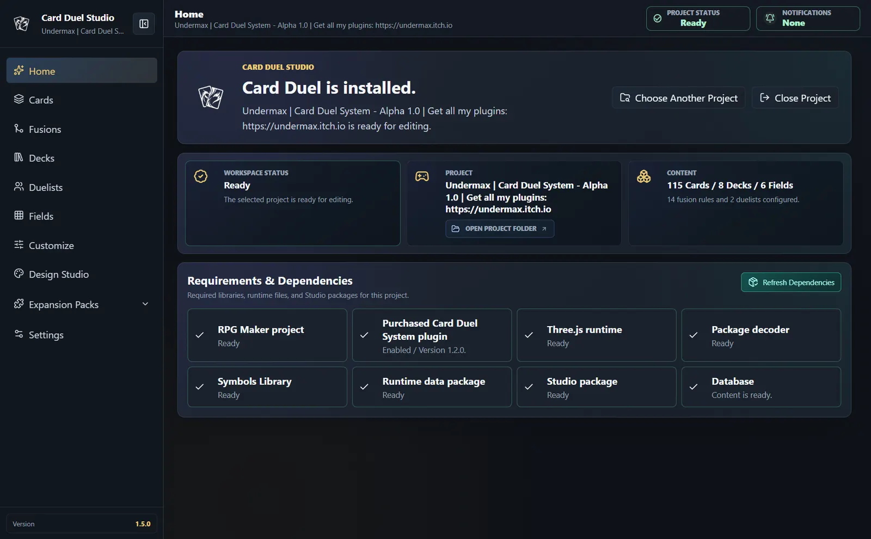Click the Fields grid icon in sidebar
871x539 pixels.
[x=19, y=216]
